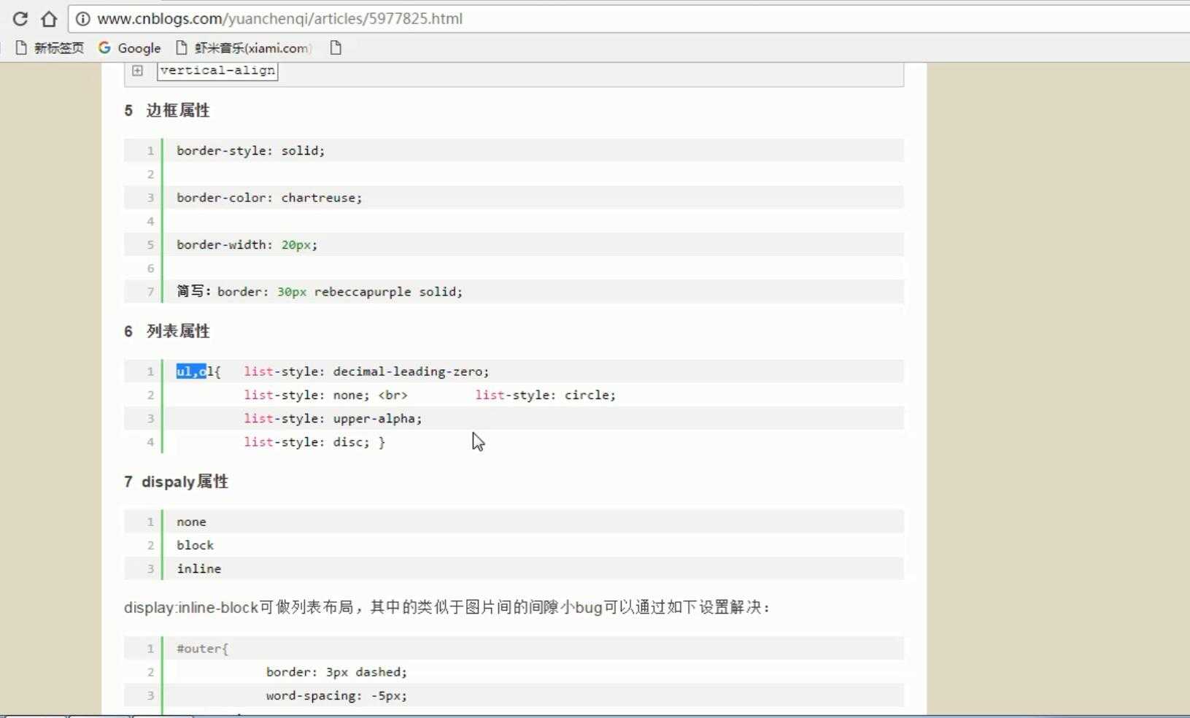Click the #outer{ selector line

[x=202, y=649]
